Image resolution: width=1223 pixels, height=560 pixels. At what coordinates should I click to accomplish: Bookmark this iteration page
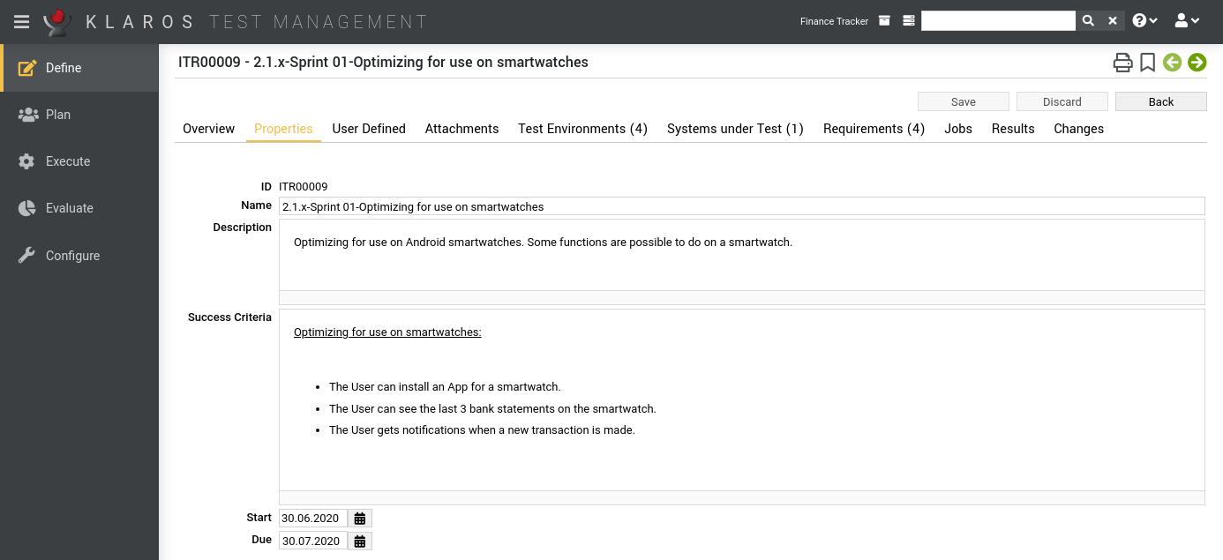(1147, 63)
